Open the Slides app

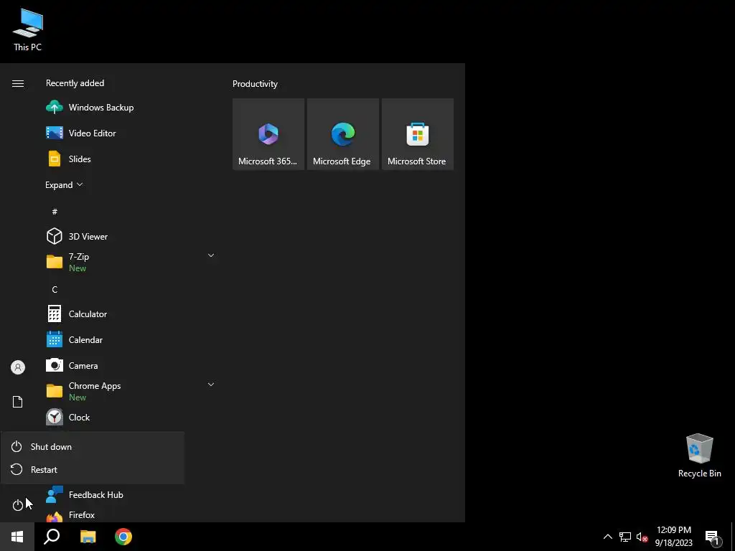tap(131, 159)
